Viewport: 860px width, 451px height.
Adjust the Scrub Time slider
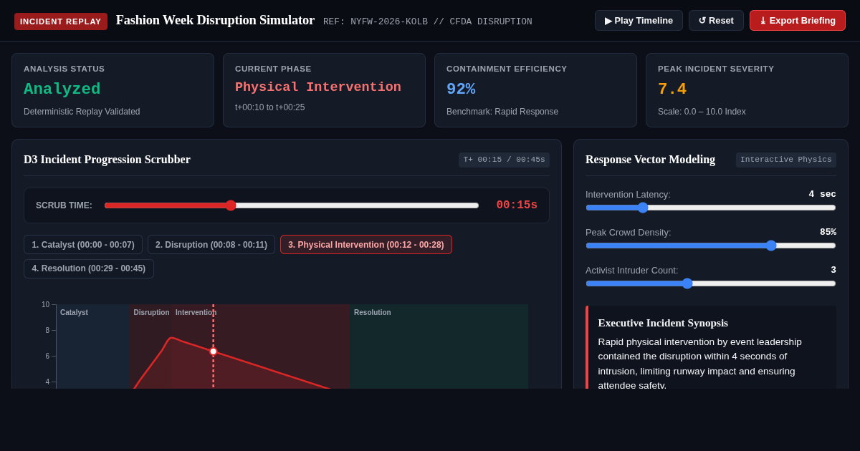click(x=292, y=205)
